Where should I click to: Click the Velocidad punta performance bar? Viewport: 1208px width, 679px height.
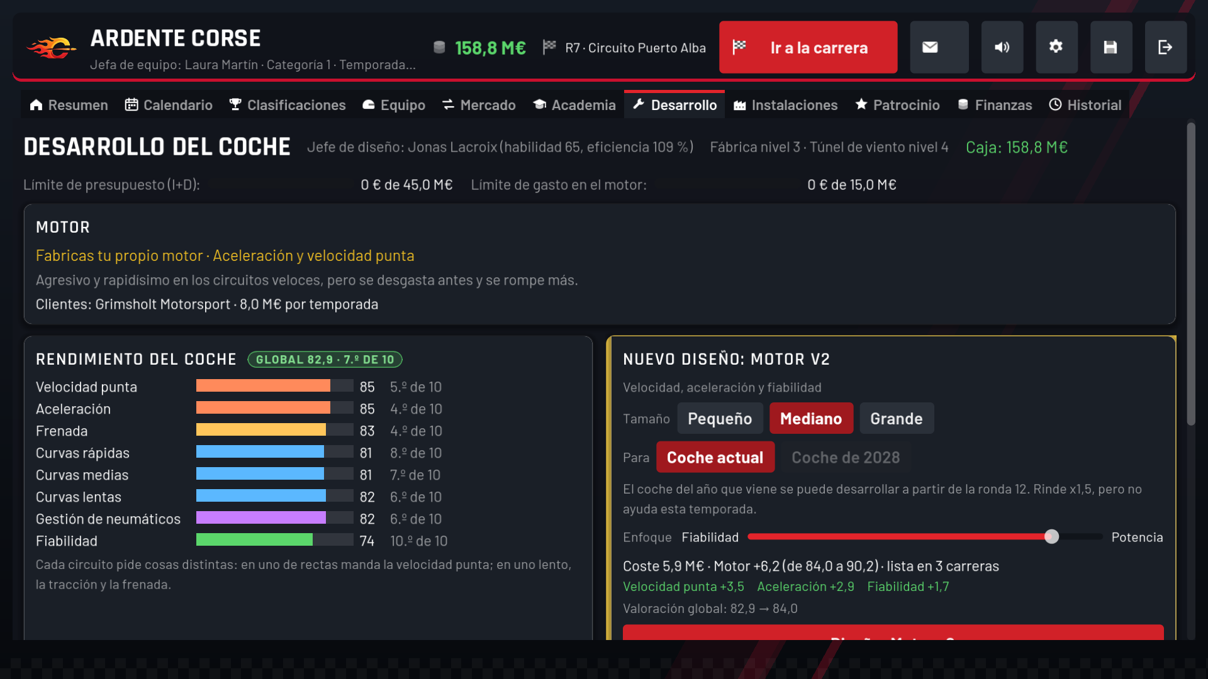point(274,386)
